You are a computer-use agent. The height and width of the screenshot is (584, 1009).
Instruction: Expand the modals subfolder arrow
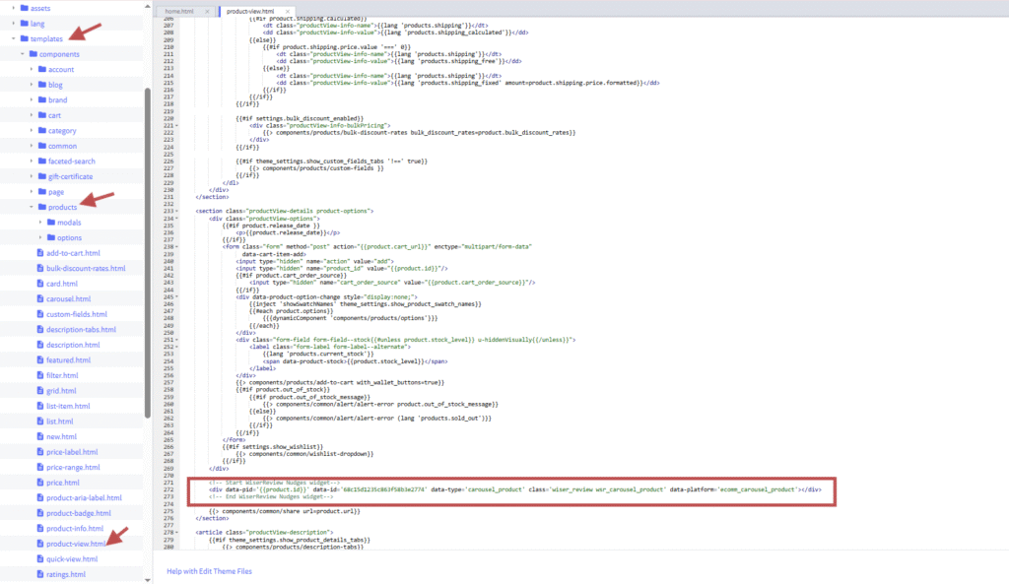point(39,223)
